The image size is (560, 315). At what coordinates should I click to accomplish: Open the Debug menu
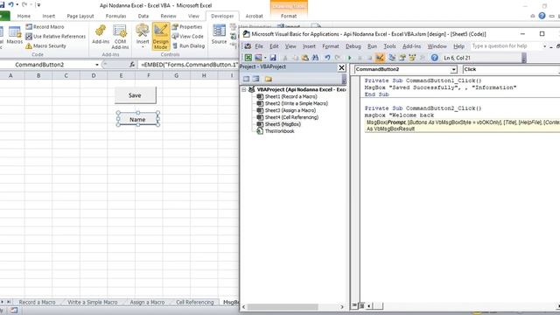tap(353, 46)
